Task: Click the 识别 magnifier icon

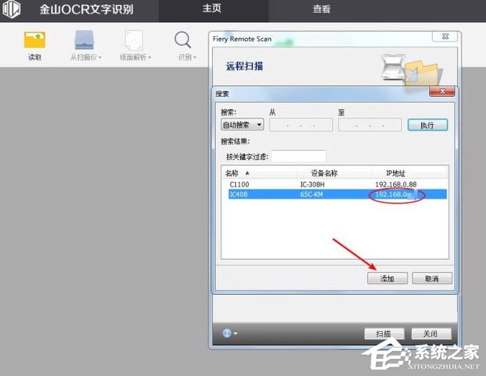Action: 183,40
